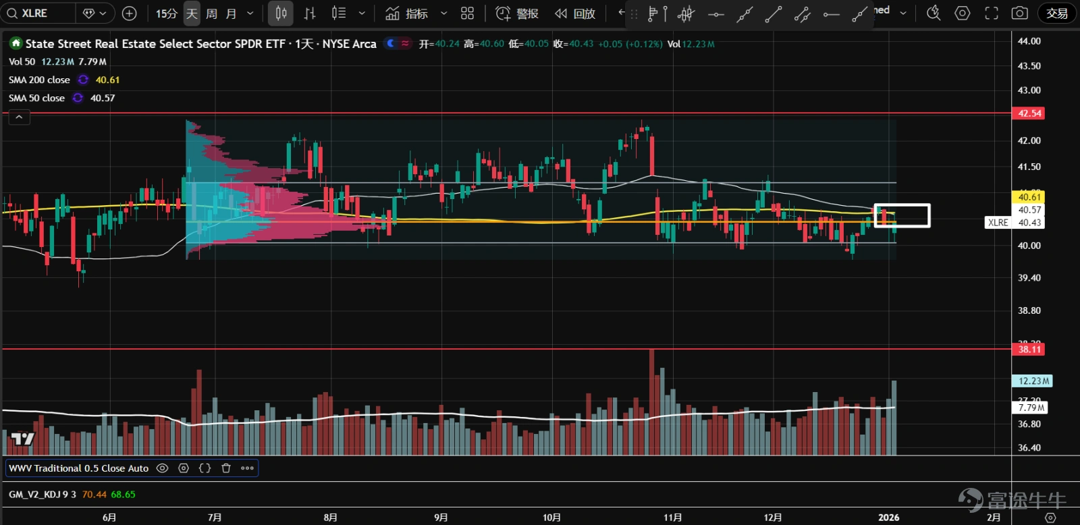Expand the layout name dropdown arrow
The width and height of the screenshot is (1080, 525).
pyautogui.click(x=903, y=13)
